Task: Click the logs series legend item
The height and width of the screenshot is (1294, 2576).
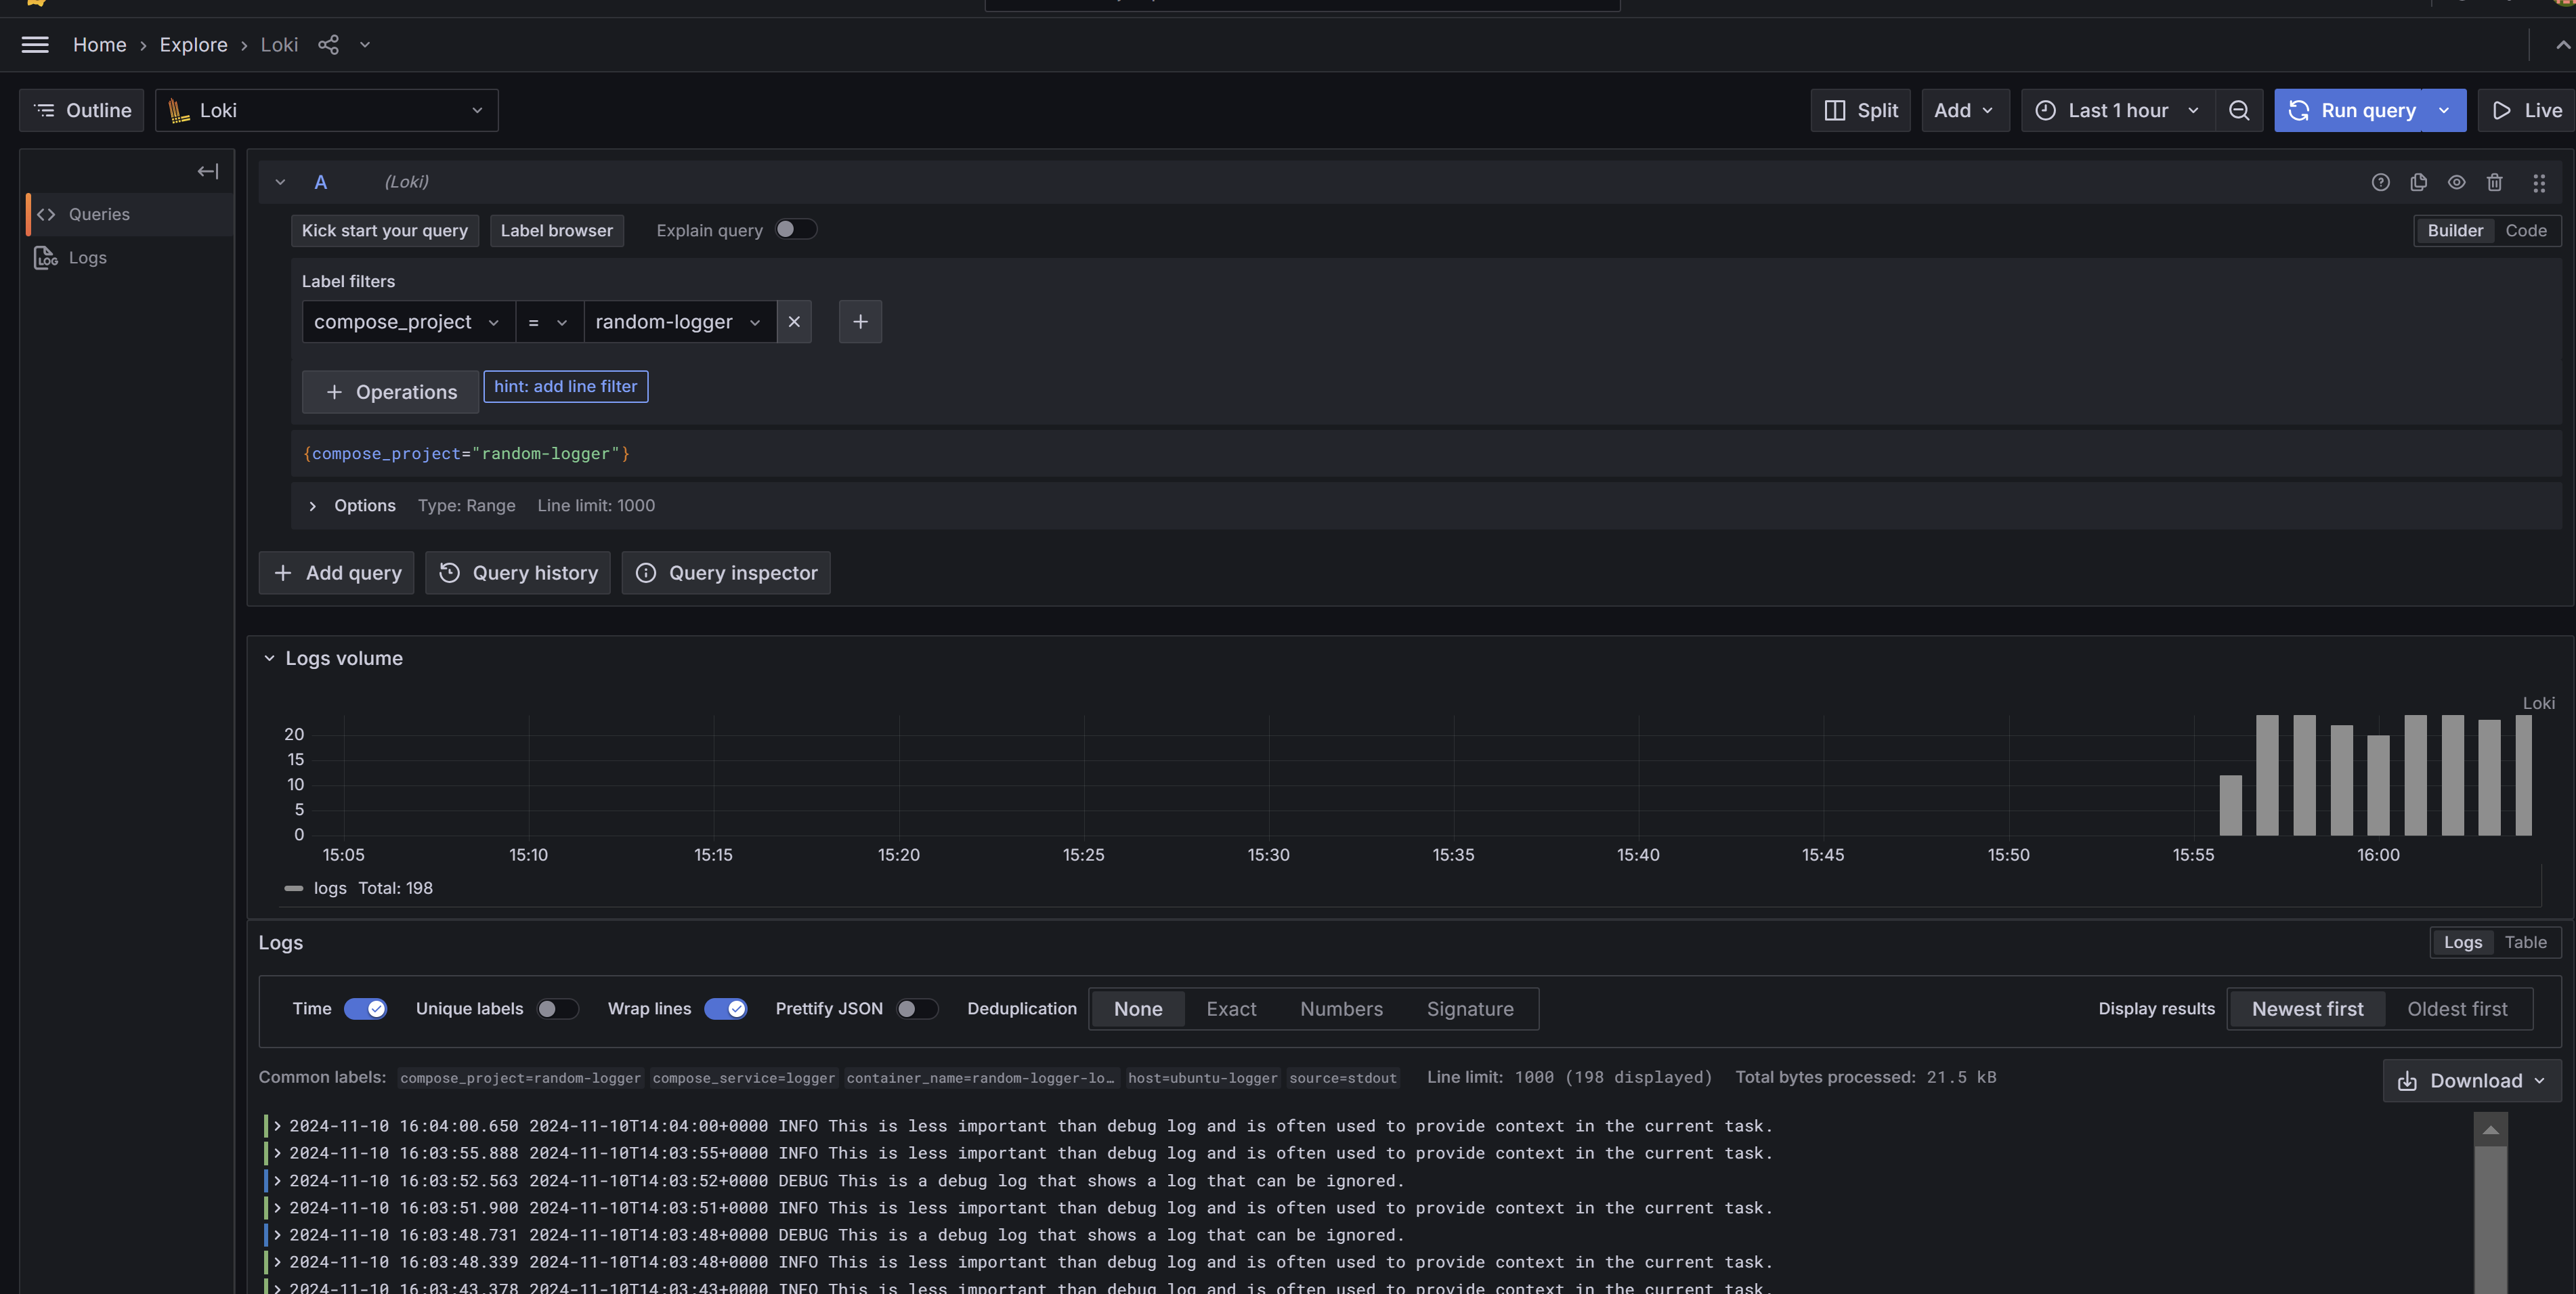Action: [330, 888]
